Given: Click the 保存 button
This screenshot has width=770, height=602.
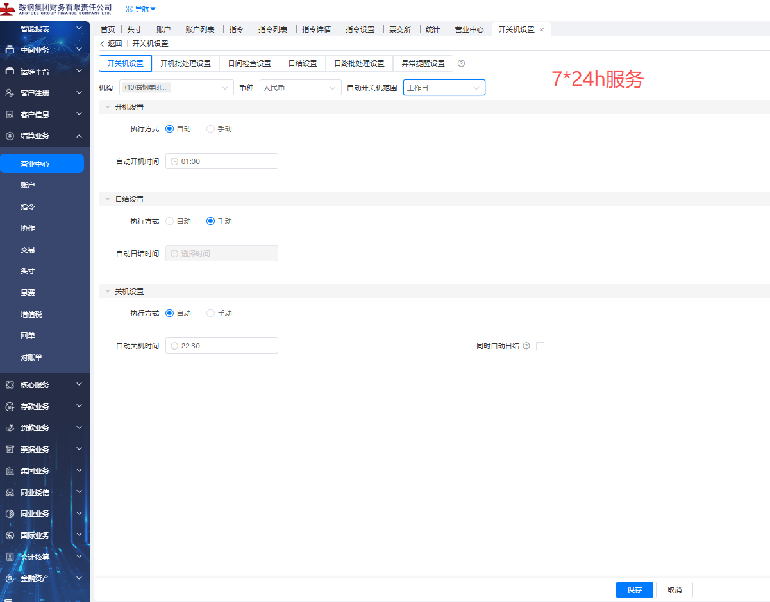Looking at the screenshot, I should (634, 590).
